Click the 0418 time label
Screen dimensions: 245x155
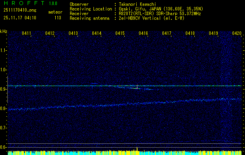coord(190,34)
